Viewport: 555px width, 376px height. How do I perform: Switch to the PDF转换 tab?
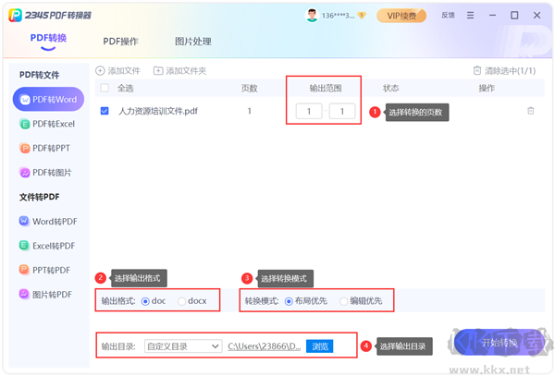pyautogui.click(x=48, y=38)
